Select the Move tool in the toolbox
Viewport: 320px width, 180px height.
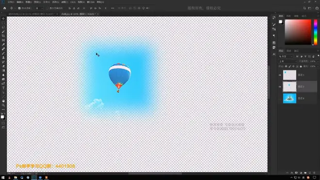pyautogui.click(x=3, y=18)
